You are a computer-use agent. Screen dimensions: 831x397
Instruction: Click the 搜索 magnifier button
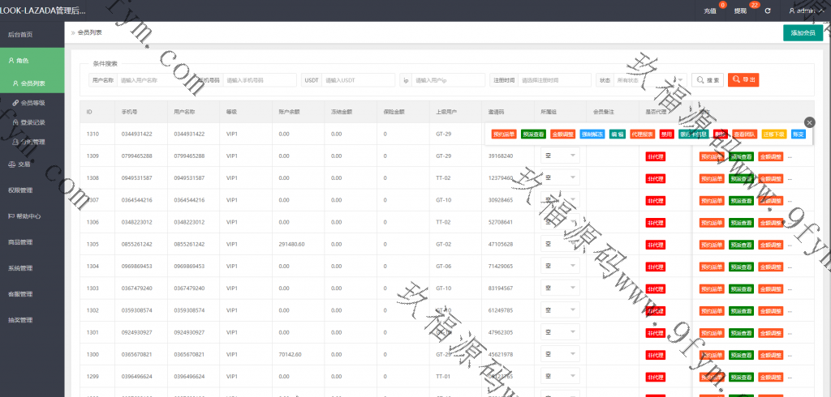tap(708, 80)
